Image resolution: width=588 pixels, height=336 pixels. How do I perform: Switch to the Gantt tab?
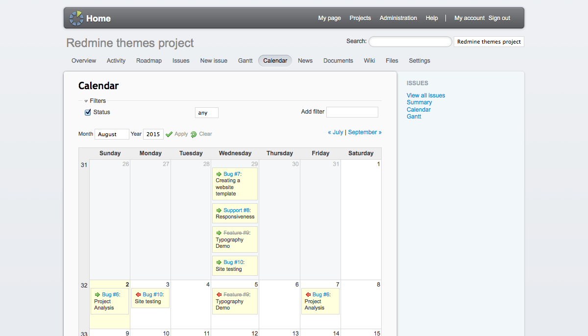tap(245, 61)
